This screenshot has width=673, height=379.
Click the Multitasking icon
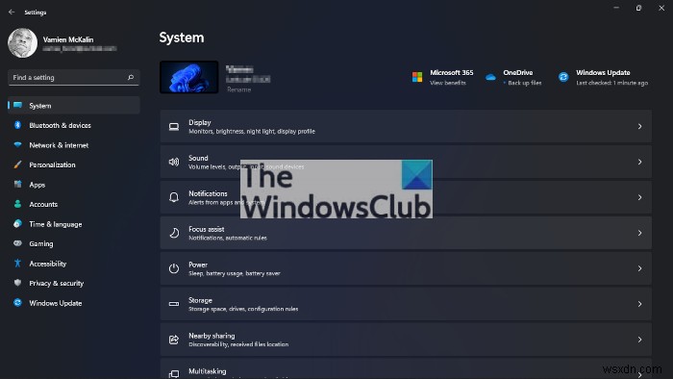click(174, 374)
